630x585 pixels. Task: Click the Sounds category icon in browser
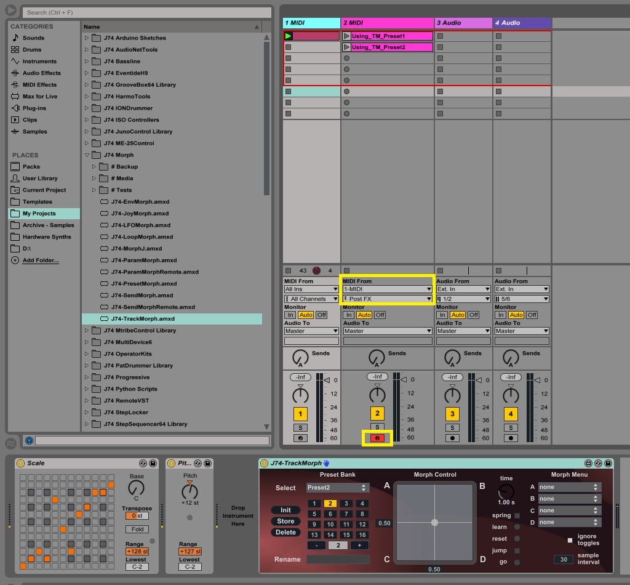coord(15,38)
